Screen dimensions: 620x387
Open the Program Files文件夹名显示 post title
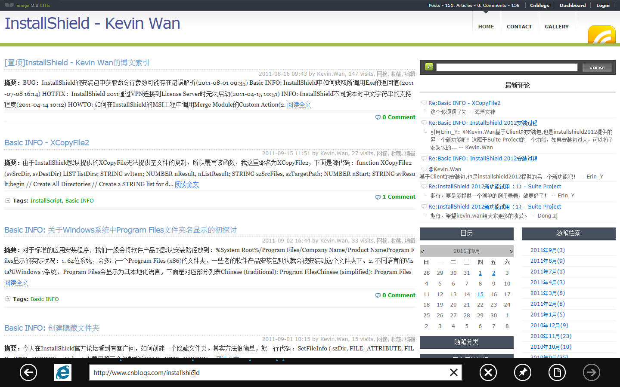click(x=121, y=230)
